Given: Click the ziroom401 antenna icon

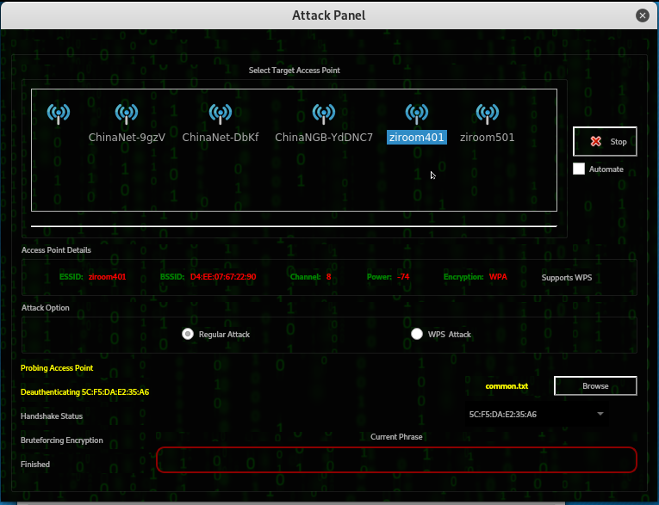Looking at the screenshot, I should [x=416, y=114].
